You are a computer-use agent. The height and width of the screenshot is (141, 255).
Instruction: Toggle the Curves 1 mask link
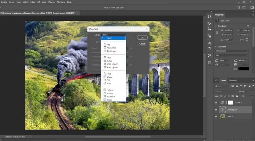226,103
